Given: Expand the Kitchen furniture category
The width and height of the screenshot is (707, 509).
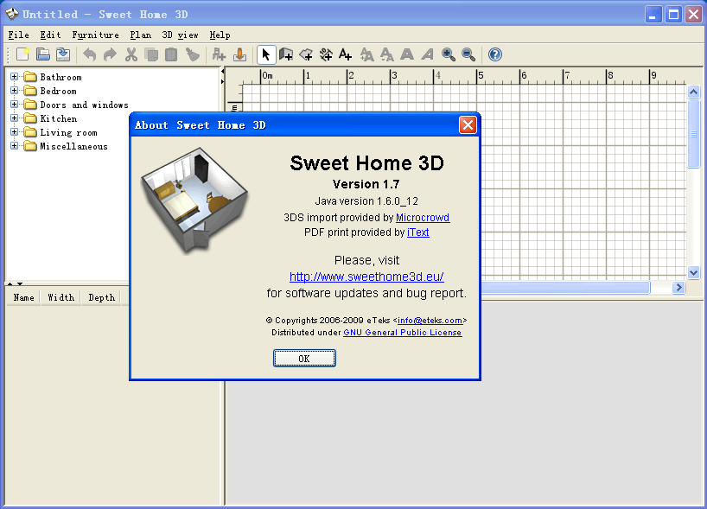Looking at the screenshot, I should click(x=14, y=118).
